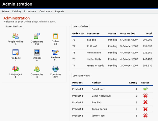Click the 'People Online' label

[x=15, y=42]
